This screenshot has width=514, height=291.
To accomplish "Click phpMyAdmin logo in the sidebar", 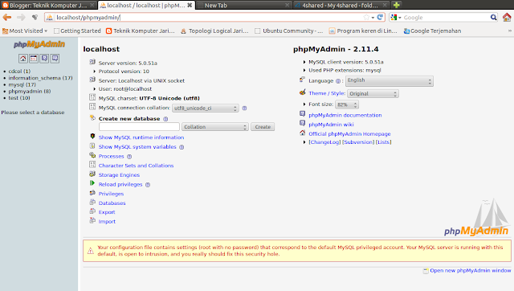I will (x=39, y=44).
